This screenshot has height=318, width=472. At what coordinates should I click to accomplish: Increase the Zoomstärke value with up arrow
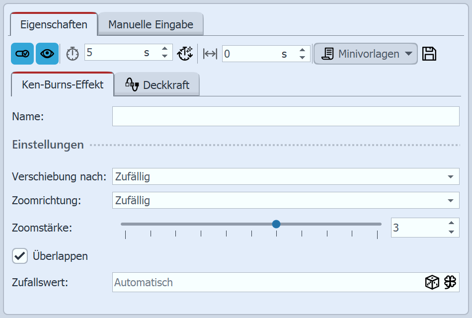pos(451,223)
